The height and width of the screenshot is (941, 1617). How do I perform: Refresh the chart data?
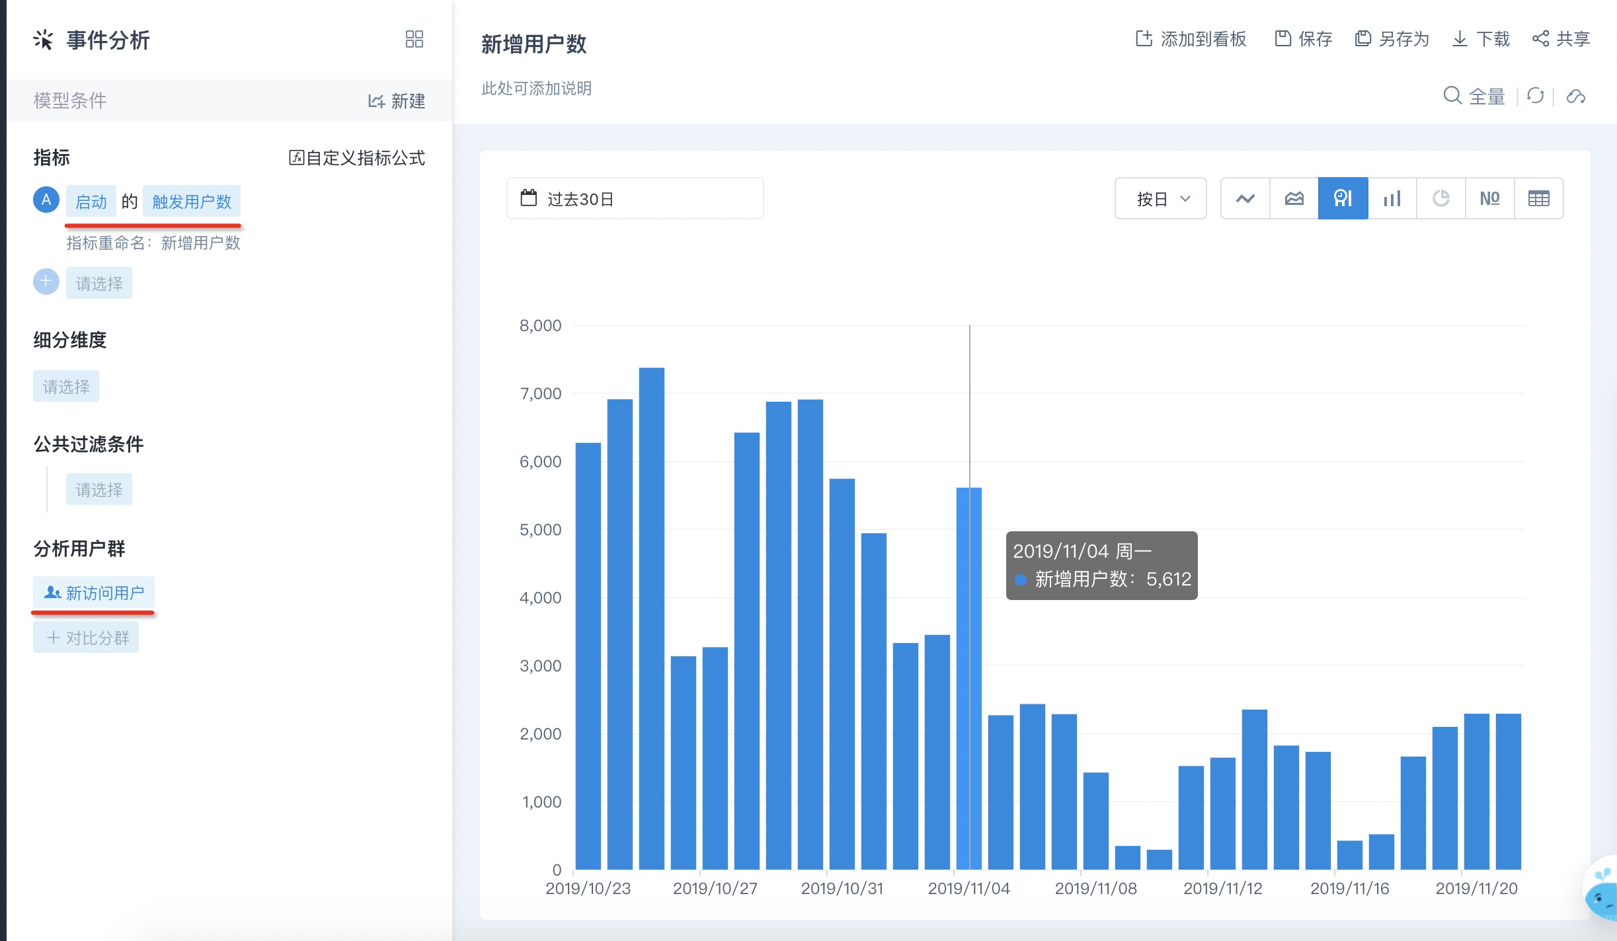(x=1536, y=96)
